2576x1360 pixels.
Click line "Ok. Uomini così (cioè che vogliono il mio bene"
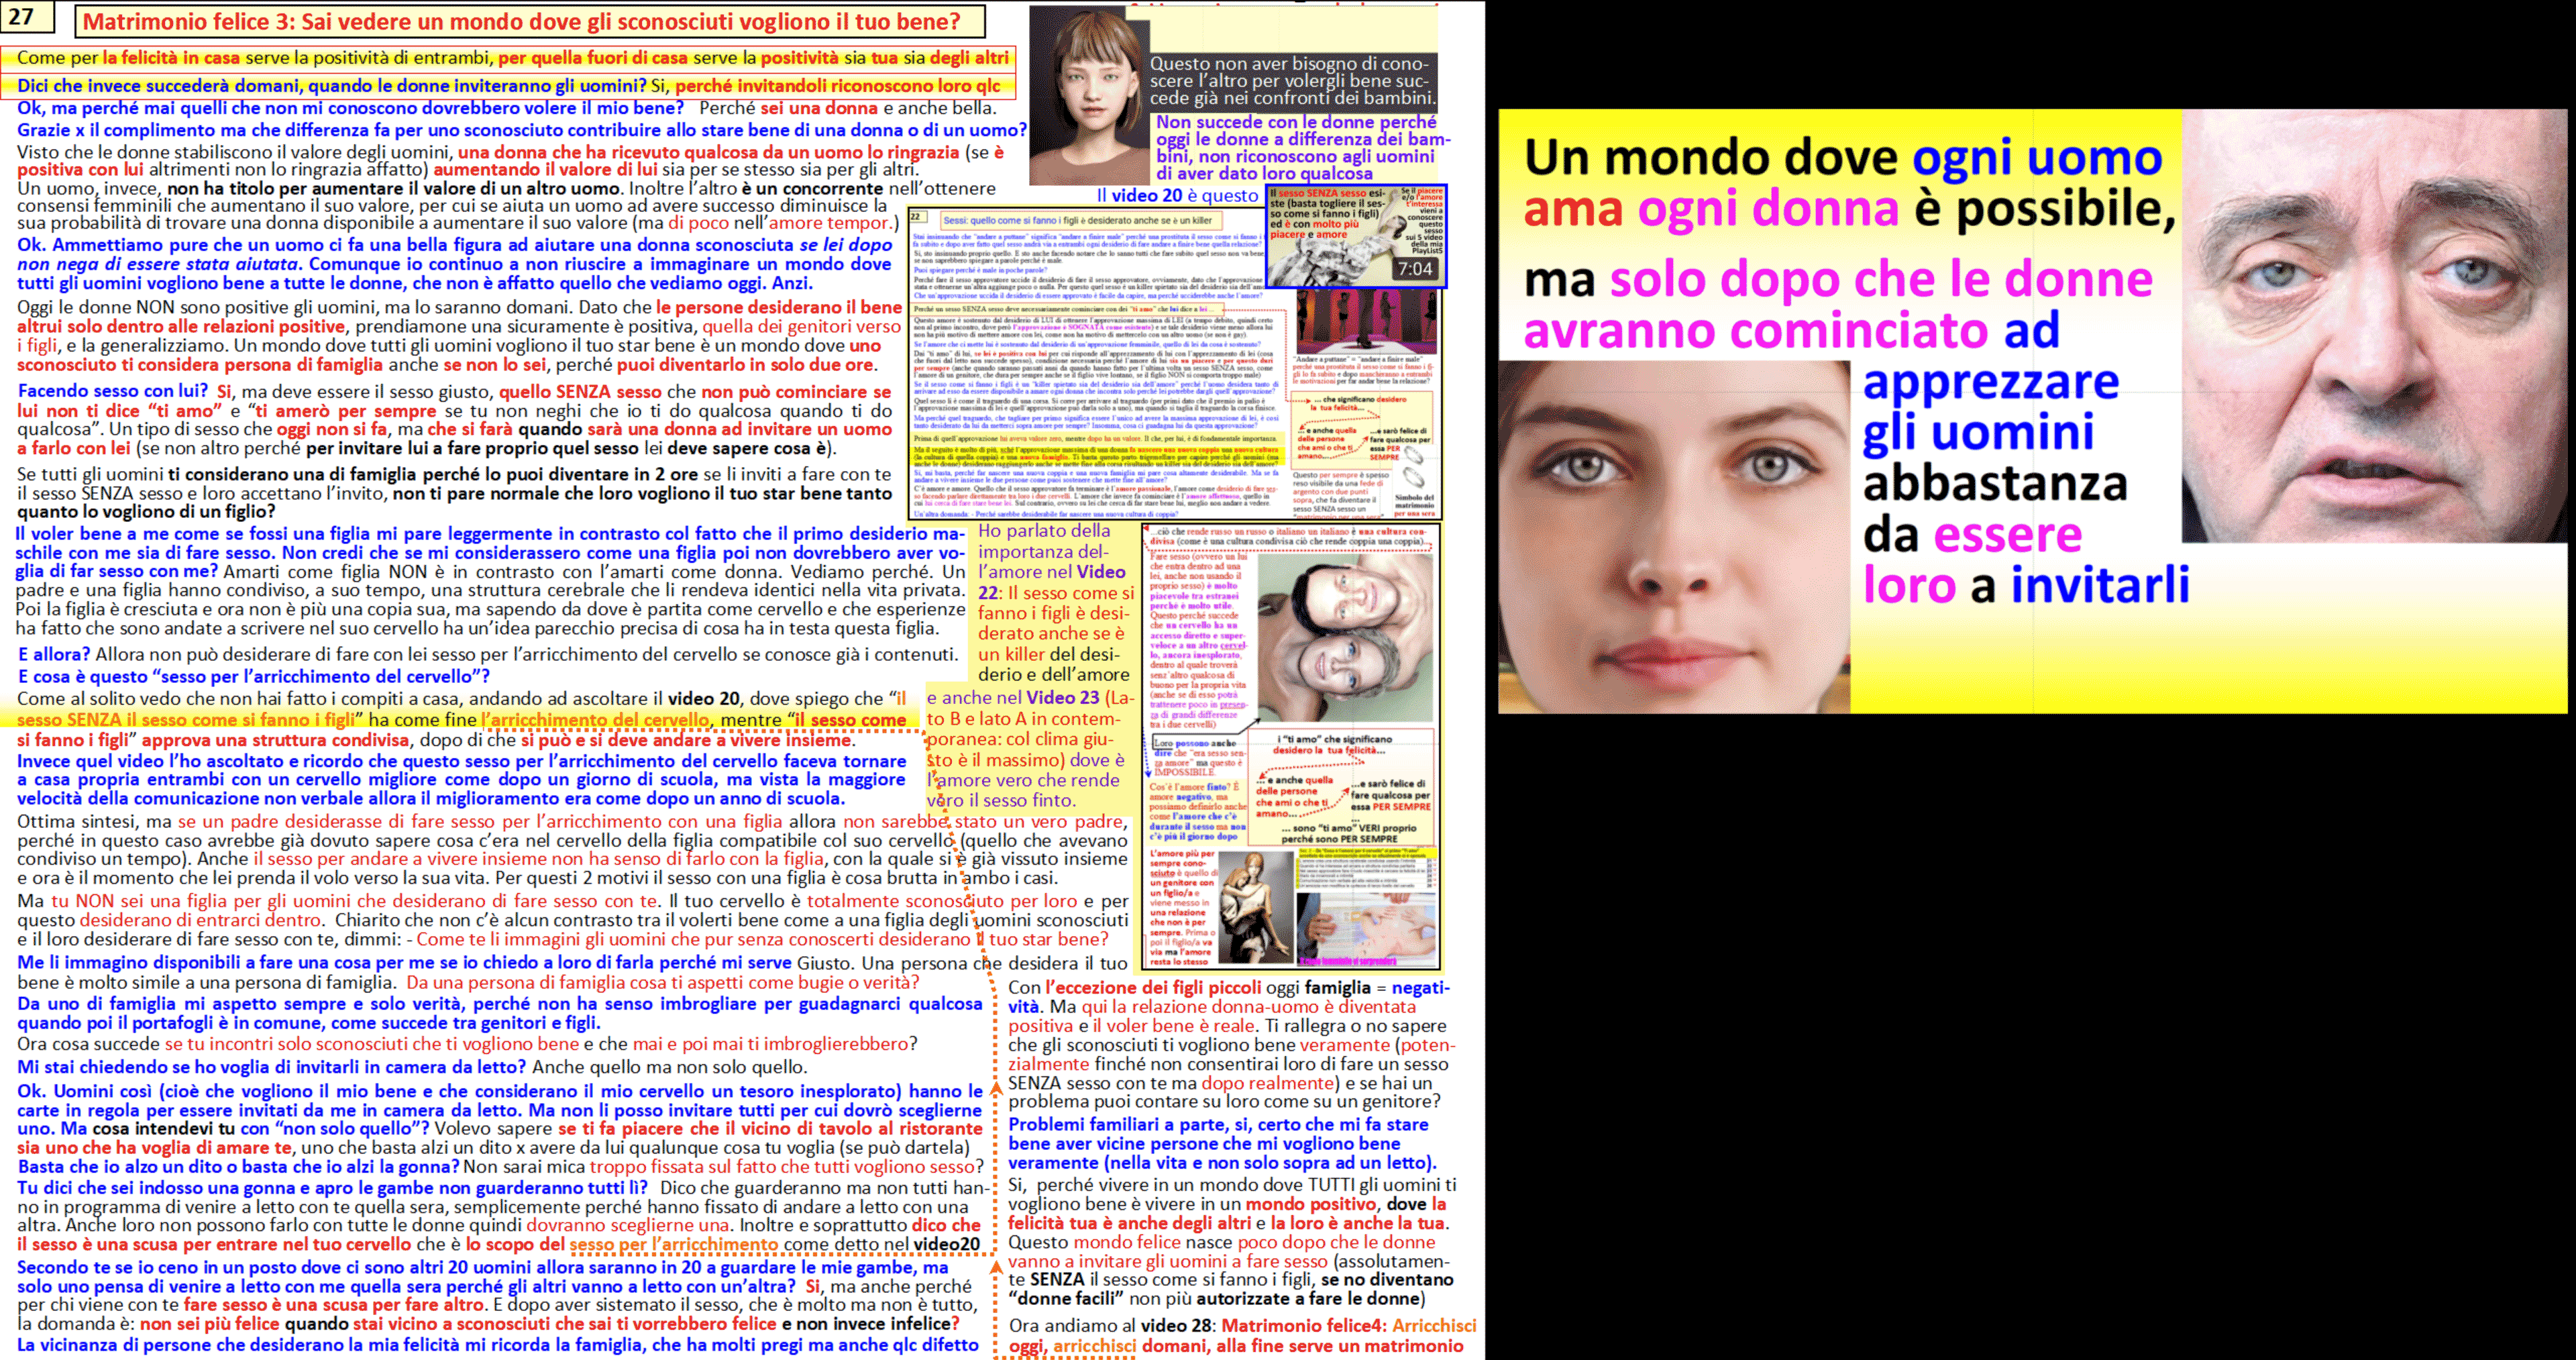click(x=499, y=1091)
